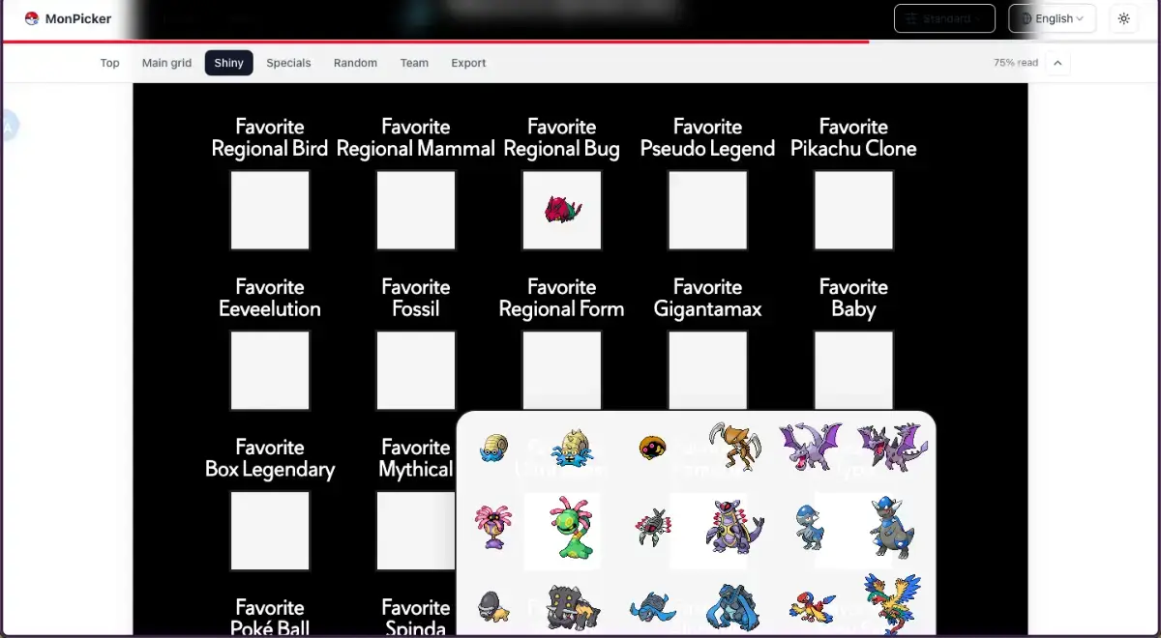Click the MonPicker Poké Ball logo
Viewport: 1161px width, 638px height.
31,18
